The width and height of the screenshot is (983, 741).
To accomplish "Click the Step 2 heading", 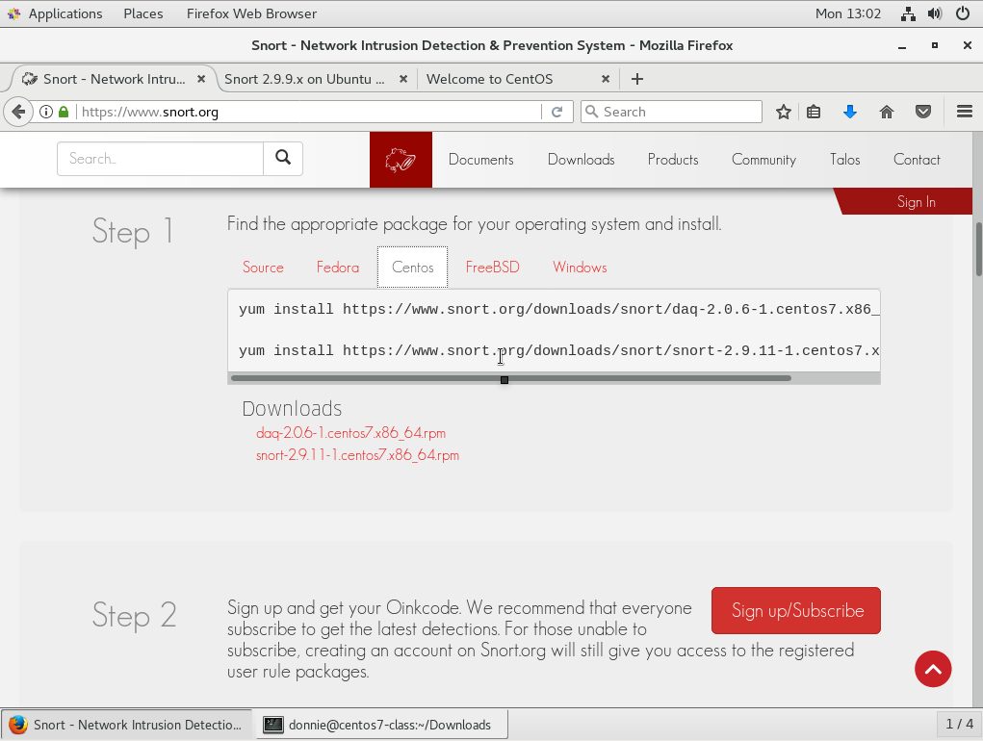I will click(134, 615).
